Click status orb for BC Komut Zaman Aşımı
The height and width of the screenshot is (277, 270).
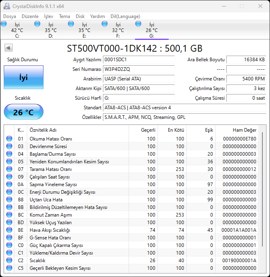pos(9,215)
